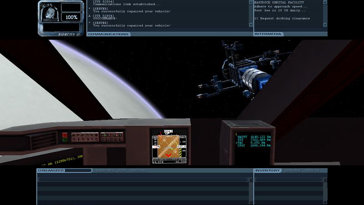Click the Organizer list up arrow

251,180
